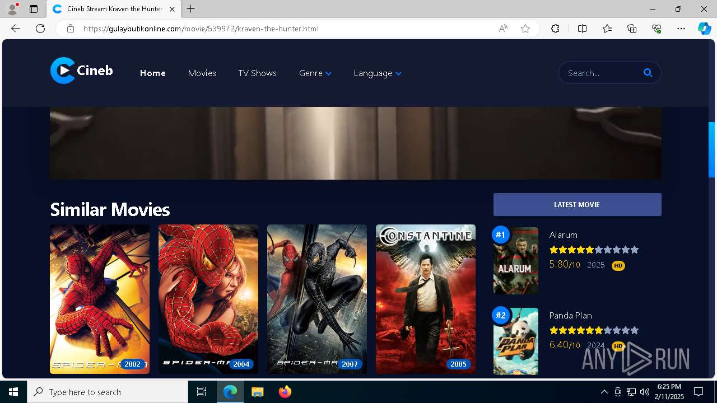Open the notification center
Viewport: 717px width, 403px height.
pos(699,392)
